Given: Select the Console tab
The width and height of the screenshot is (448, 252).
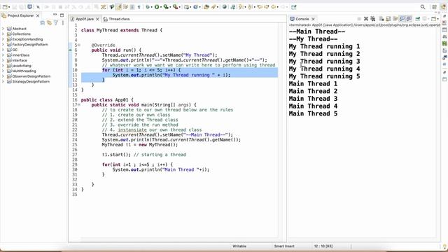Looking at the screenshot, I should 302,19.
